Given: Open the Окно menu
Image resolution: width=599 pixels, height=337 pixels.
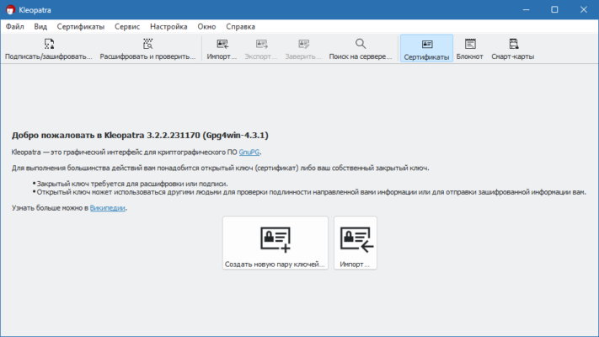Looking at the screenshot, I should pos(206,27).
